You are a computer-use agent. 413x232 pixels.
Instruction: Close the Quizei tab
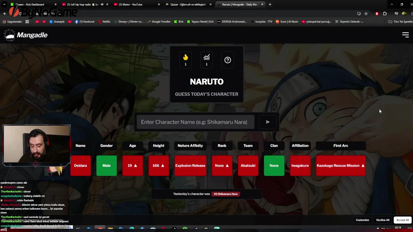click(211, 5)
